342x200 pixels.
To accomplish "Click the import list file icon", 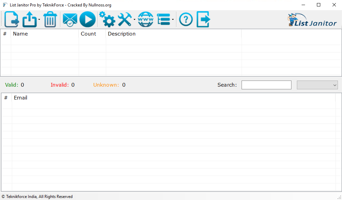I will click(12, 19).
